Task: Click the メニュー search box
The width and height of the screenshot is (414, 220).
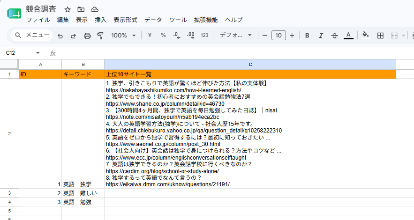Action: tap(32, 35)
